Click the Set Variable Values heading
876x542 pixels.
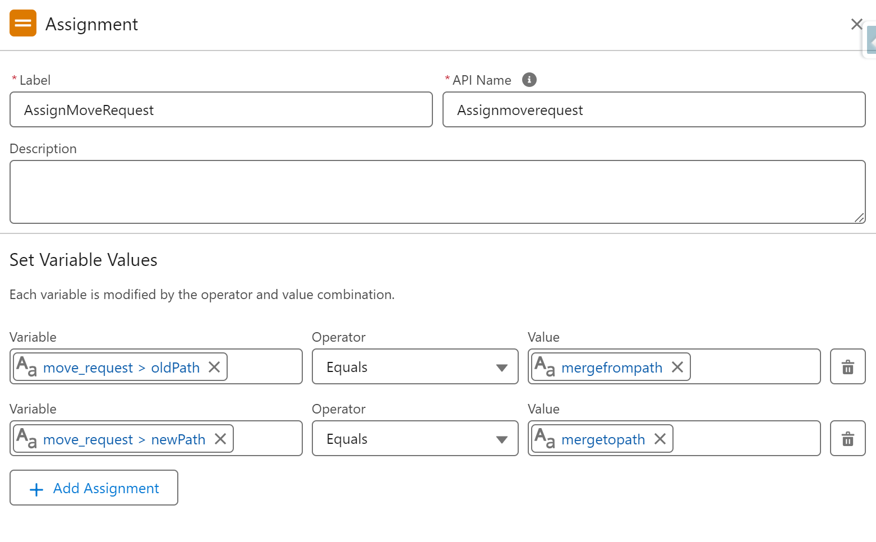click(x=84, y=260)
